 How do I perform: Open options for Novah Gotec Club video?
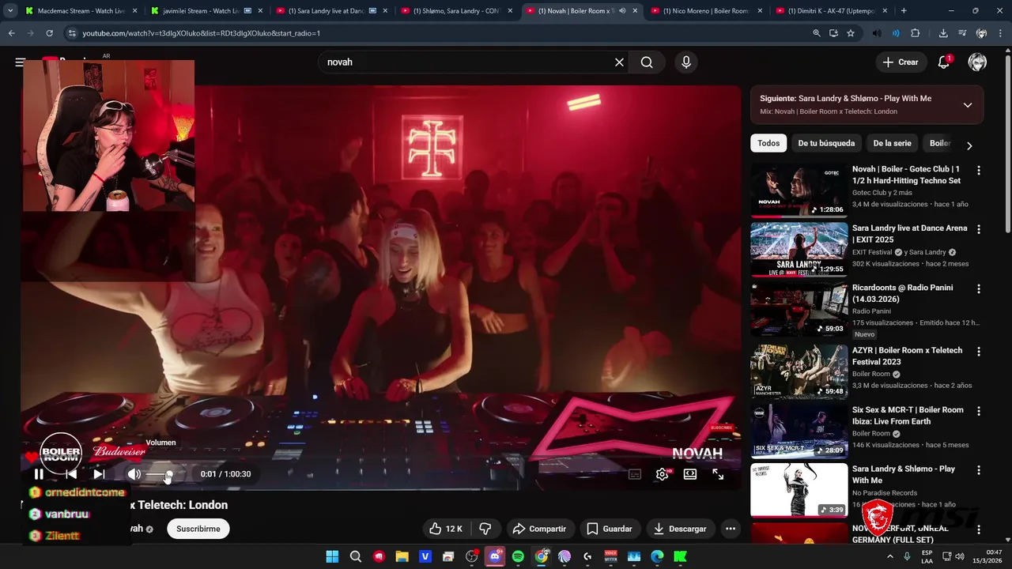(x=979, y=170)
